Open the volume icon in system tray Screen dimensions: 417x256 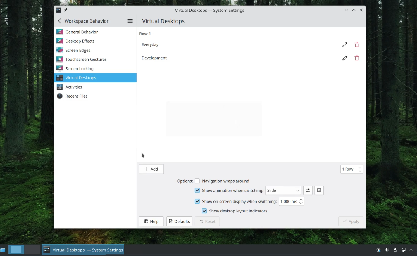pyautogui.click(x=387, y=250)
